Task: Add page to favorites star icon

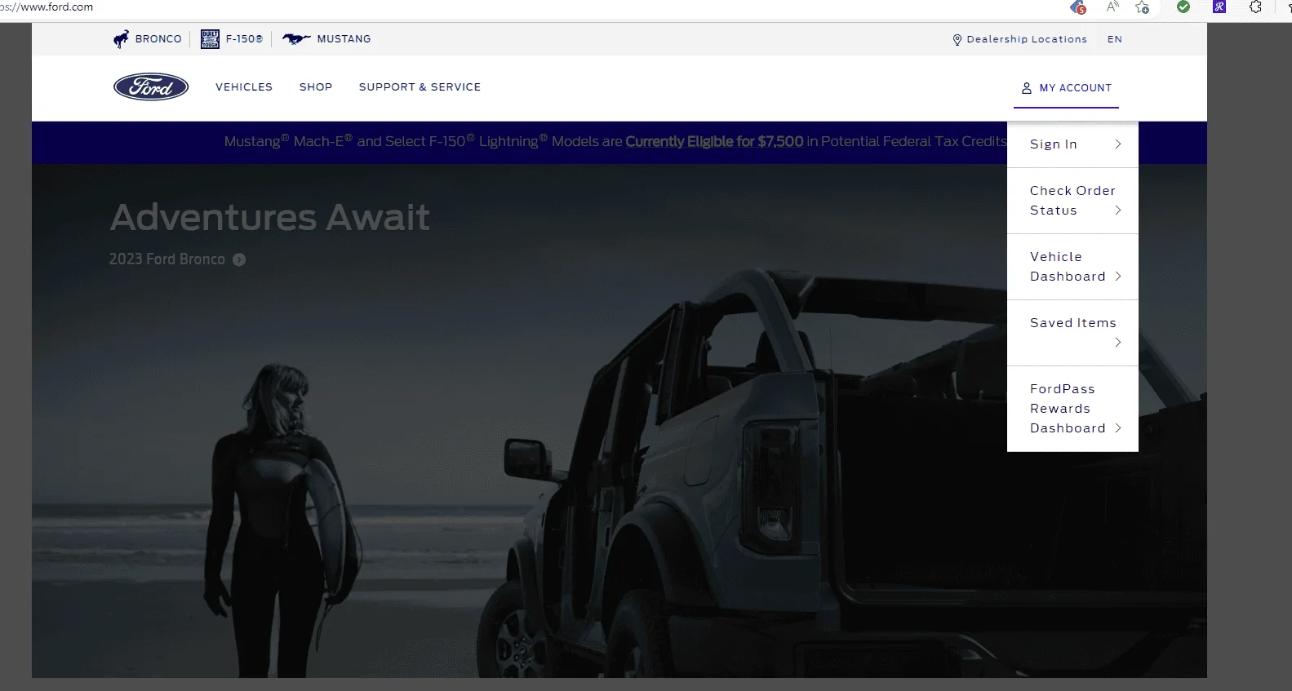Action: 1142,7
